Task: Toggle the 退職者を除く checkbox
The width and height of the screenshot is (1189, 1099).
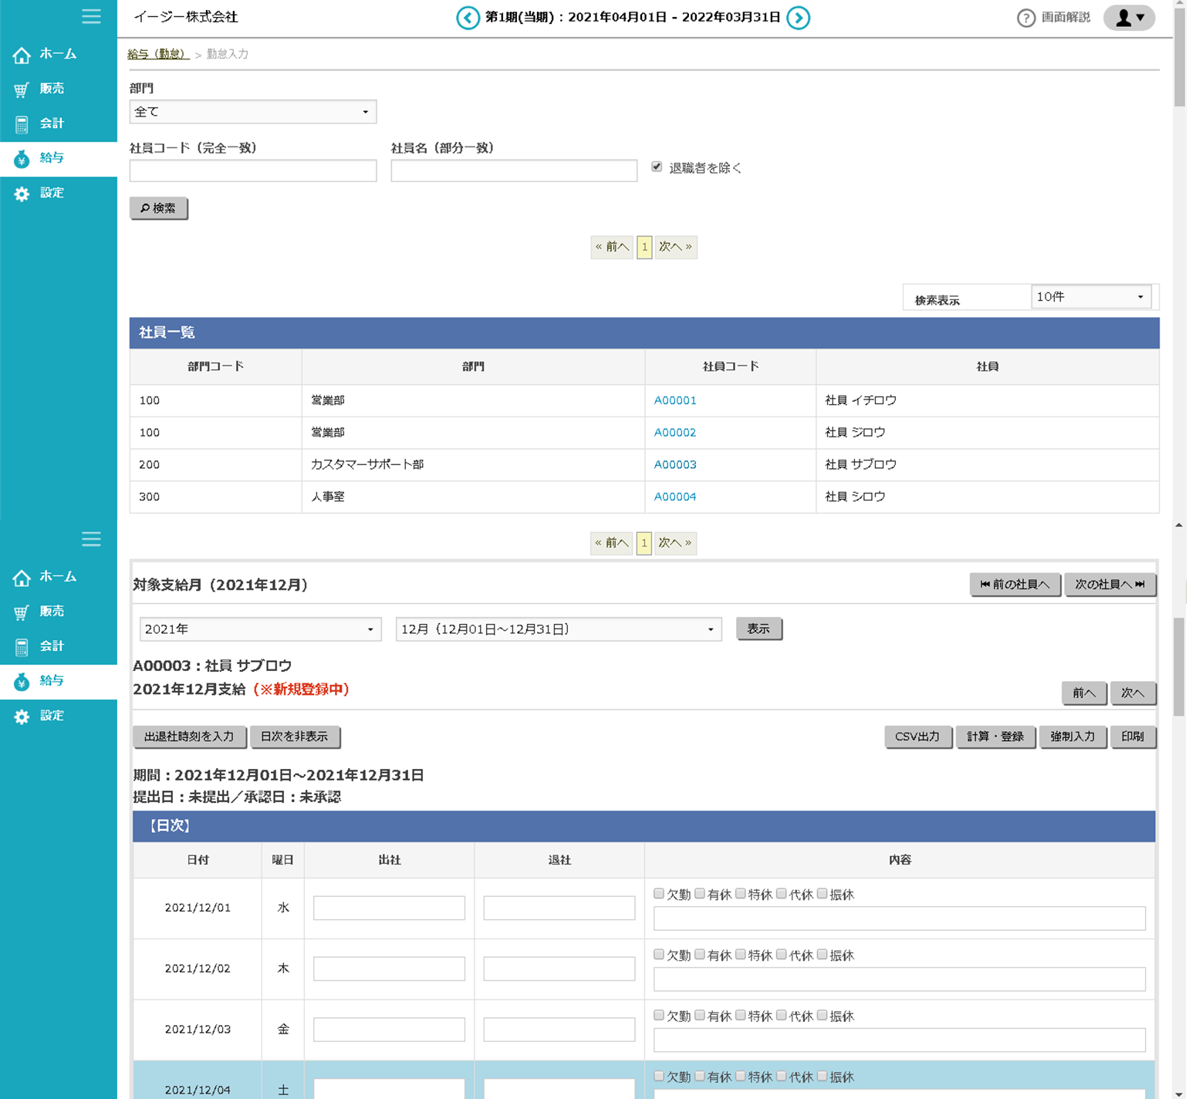Action: click(x=657, y=167)
